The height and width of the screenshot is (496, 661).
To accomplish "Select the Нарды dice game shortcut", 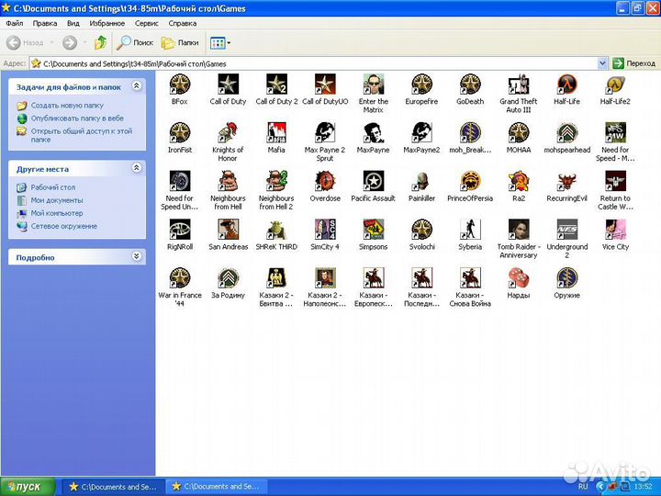I will pyautogui.click(x=519, y=283).
